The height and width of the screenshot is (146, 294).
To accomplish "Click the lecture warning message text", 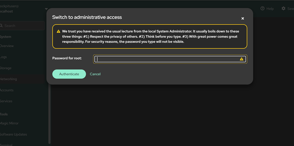I will tap(150, 36).
